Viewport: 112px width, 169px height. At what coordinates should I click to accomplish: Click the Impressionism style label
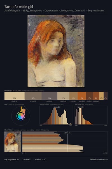96,11
